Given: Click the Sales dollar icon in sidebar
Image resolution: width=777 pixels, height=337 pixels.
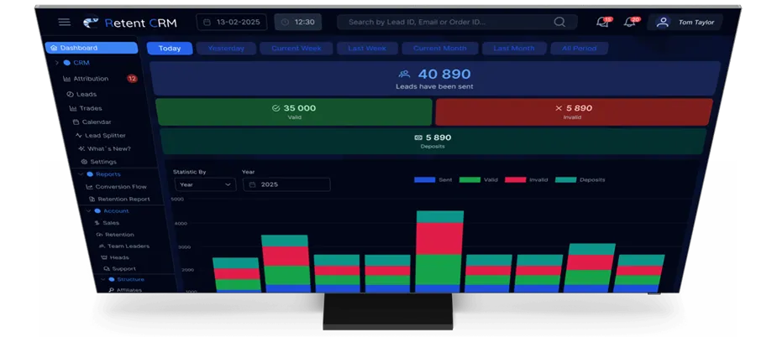Looking at the screenshot, I should pyautogui.click(x=97, y=223).
